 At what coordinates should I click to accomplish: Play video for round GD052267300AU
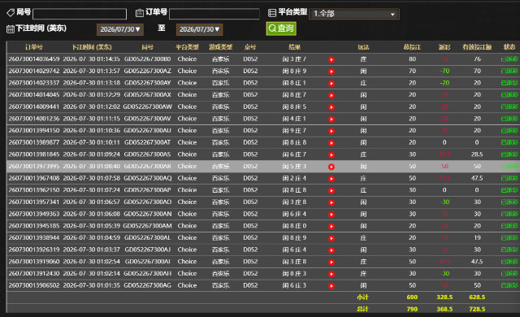tap(331, 132)
